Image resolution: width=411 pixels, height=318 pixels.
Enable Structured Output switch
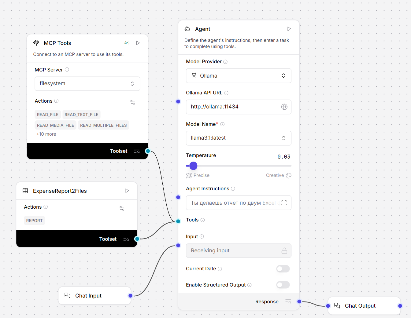283,285
